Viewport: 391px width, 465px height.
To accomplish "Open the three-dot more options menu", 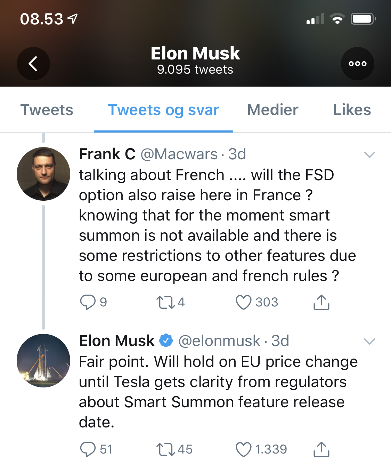I will [357, 64].
